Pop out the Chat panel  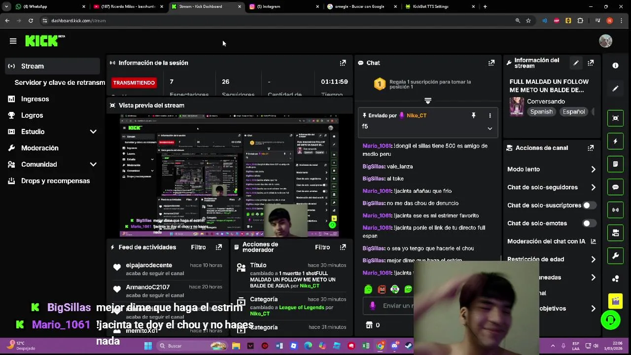click(x=491, y=63)
